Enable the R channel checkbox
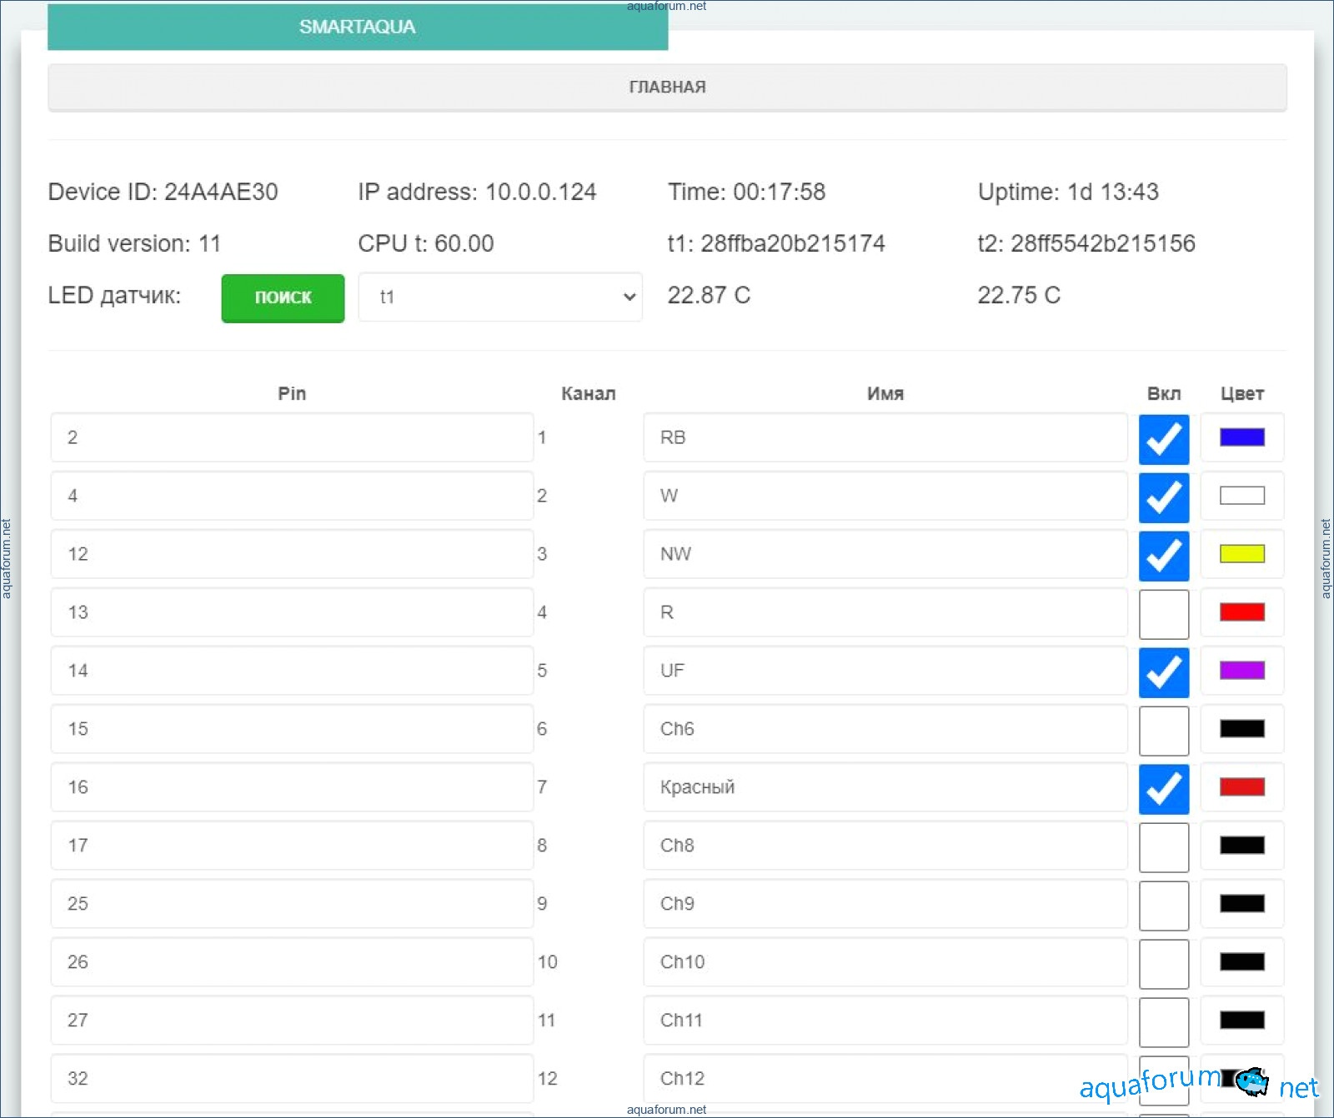1334x1118 pixels. 1163,613
